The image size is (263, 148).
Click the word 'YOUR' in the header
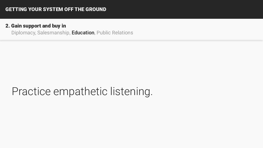coord(35,9)
